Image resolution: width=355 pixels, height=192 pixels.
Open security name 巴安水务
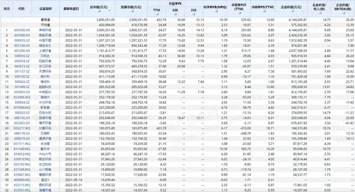(45, 112)
